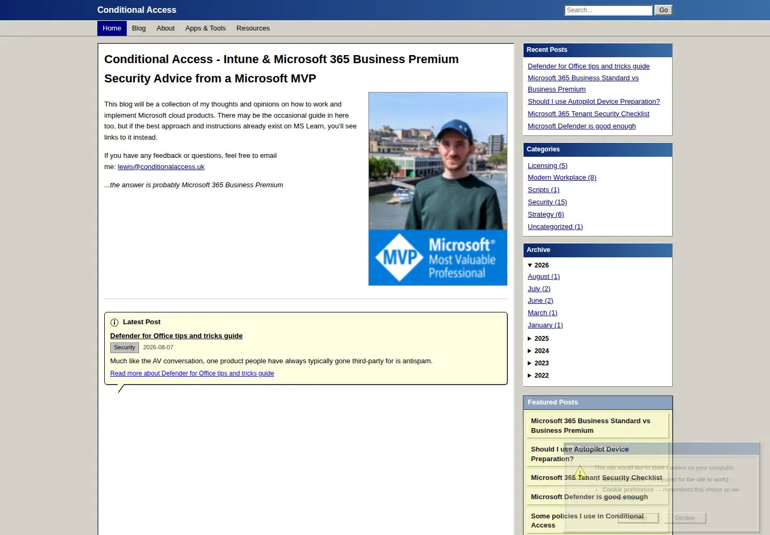
Task: Browse the Licensing (5) category
Action: (x=548, y=166)
